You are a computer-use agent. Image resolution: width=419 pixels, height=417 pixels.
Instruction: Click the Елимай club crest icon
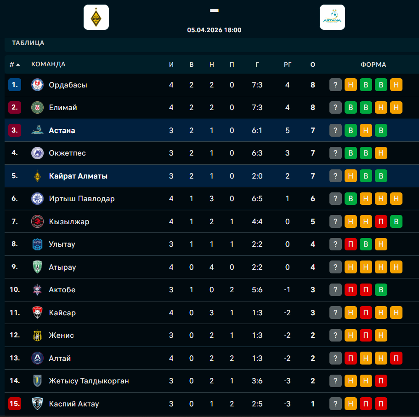37,108
